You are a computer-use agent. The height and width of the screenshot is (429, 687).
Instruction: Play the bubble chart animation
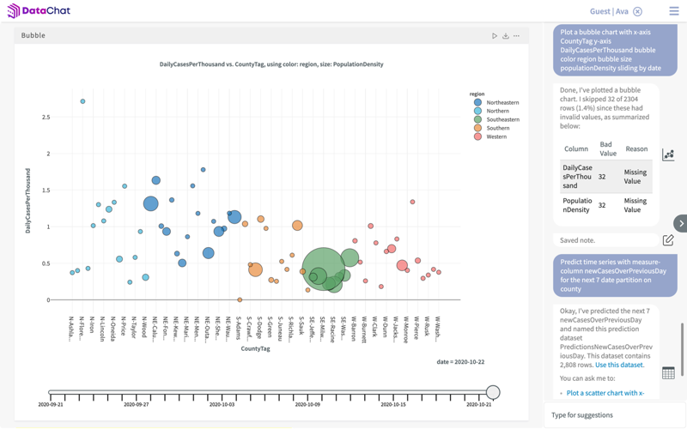coord(495,36)
